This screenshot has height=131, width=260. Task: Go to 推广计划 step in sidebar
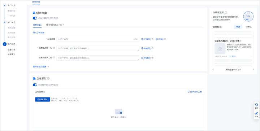12,5
